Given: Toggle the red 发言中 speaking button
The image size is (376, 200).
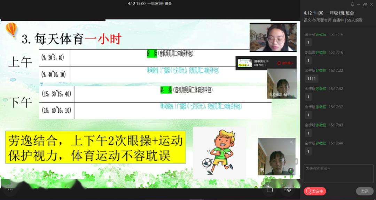Looking at the screenshot, I should point(315,191).
